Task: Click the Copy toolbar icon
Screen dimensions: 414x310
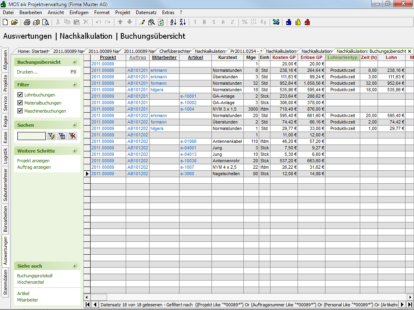Action: click(x=67, y=22)
